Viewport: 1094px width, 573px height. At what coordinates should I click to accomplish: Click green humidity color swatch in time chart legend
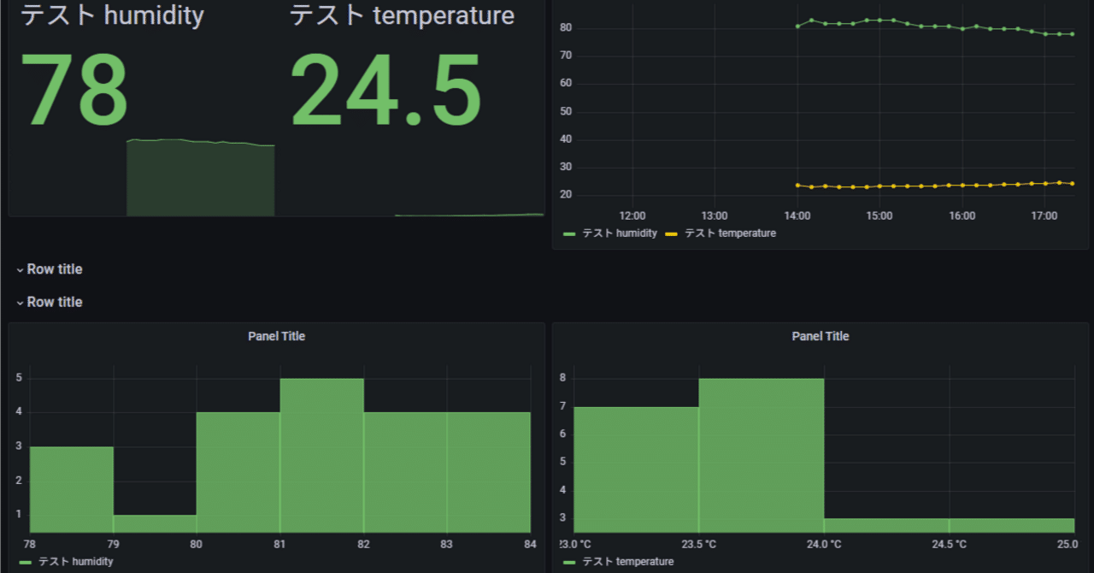(570, 233)
